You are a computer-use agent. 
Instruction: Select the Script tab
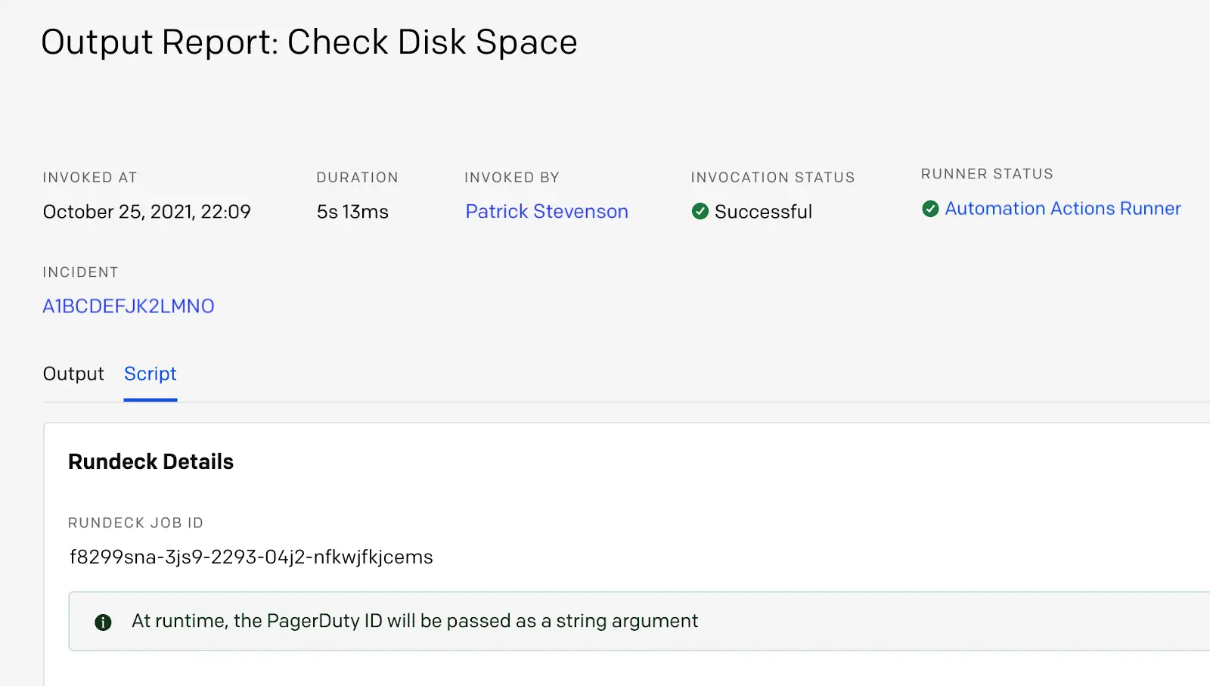150,374
